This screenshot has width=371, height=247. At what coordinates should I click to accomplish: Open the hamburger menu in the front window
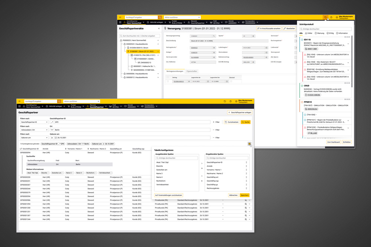click(20, 101)
